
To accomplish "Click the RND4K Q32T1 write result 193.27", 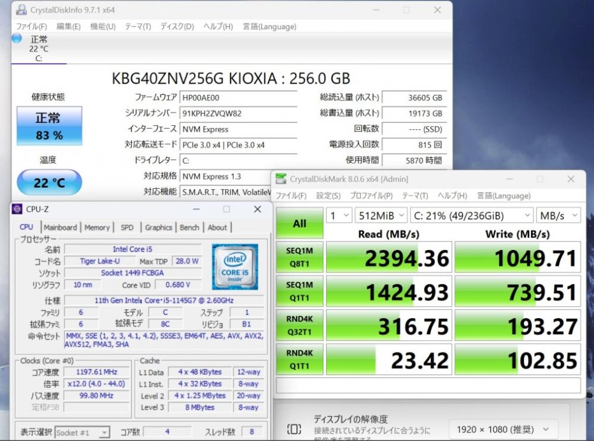I will [x=517, y=325].
